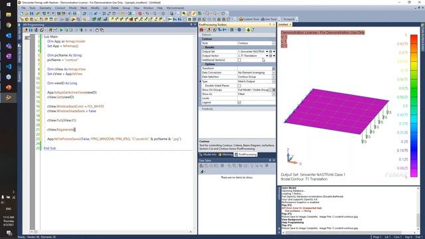Toggle the Double-Sided Planar checkbox

(239, 86)
